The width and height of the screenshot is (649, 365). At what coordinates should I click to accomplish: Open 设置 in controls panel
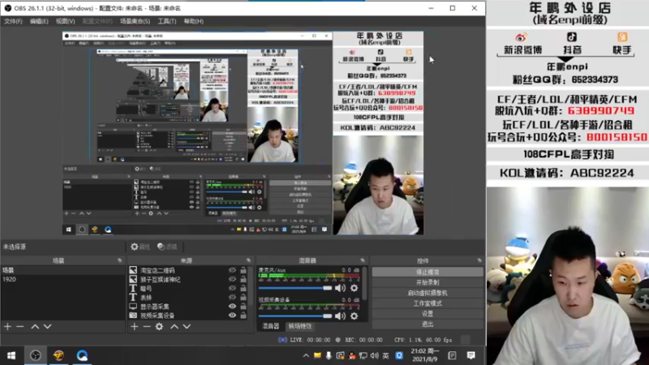coord(428,314)
